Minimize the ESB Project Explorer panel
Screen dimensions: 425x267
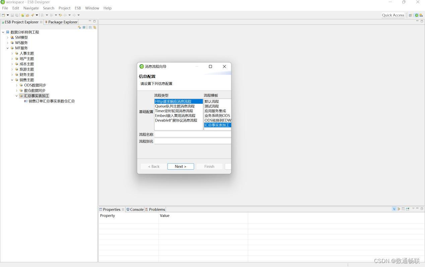click(90, 21)
